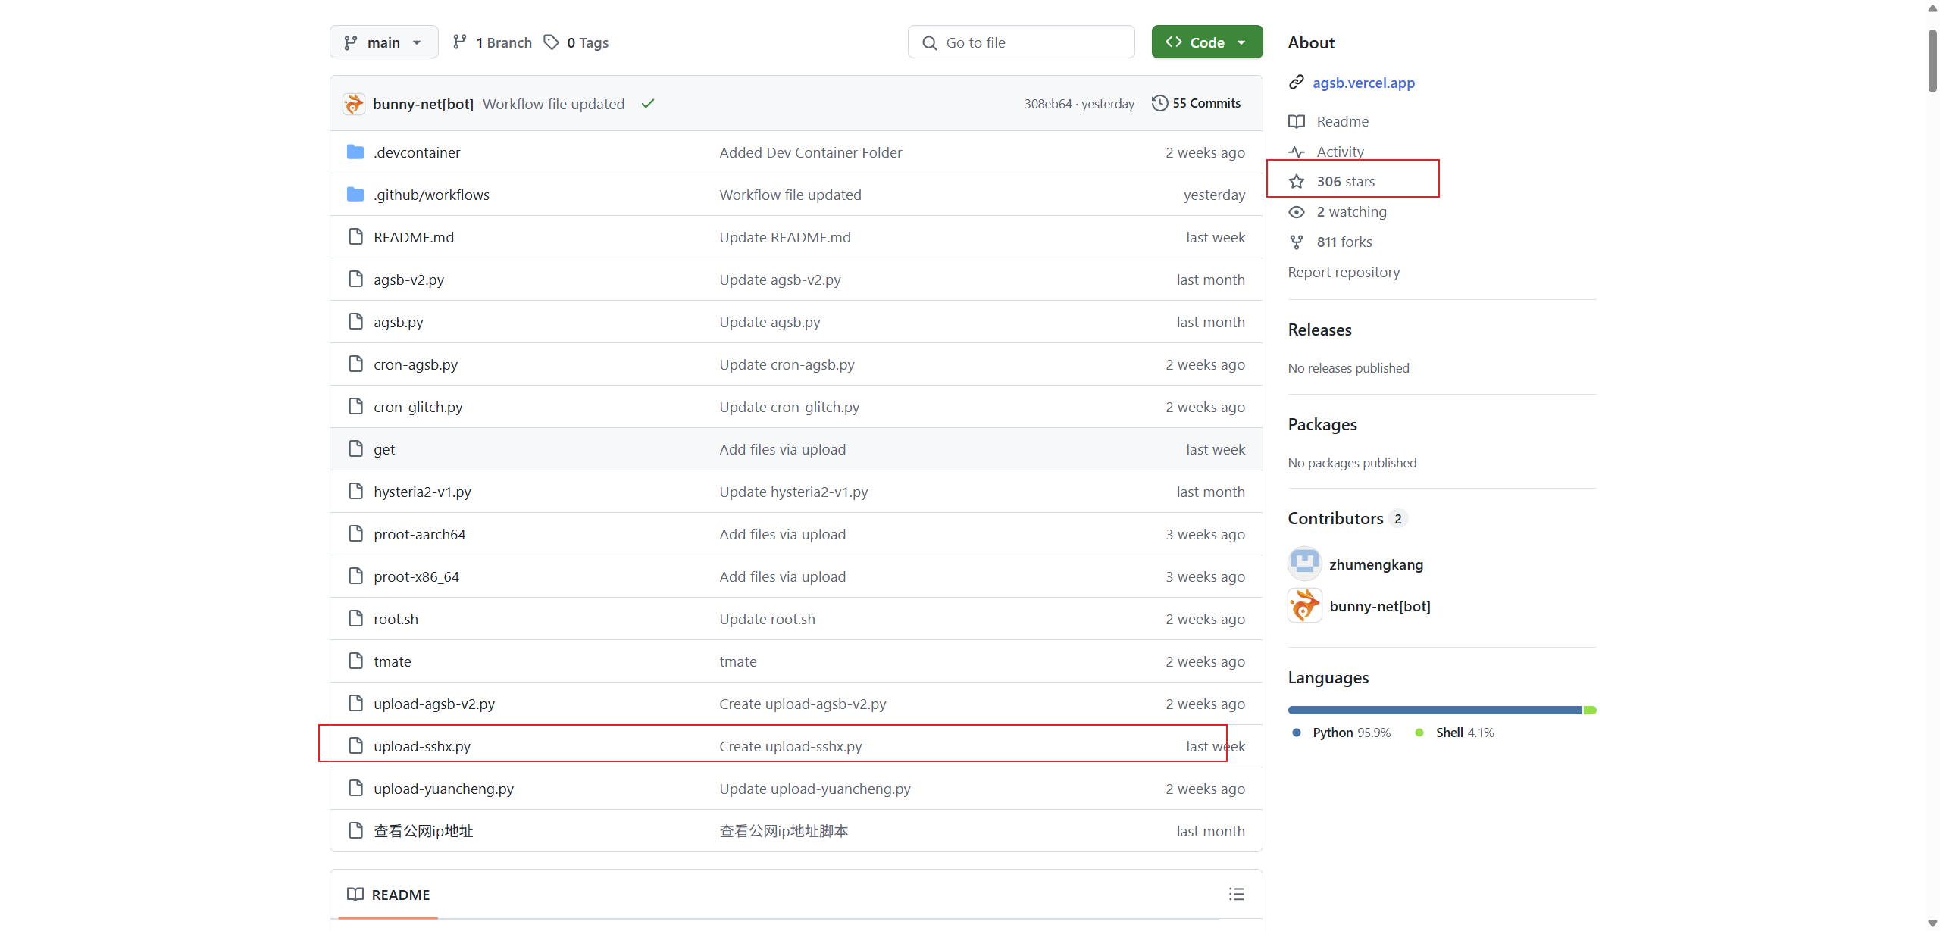Open the 1 Branch link
This screenshot has height=931, width=1940.
[x=493, y=42]
